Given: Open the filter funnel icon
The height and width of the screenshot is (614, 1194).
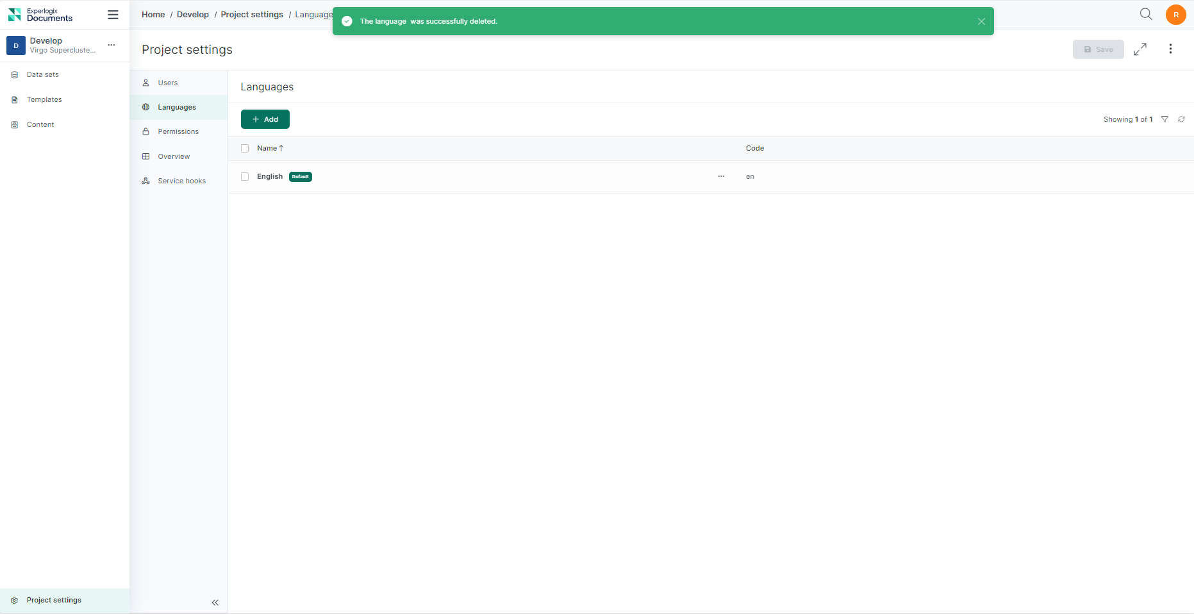Looking at the screenshot, I should click(x=1165, y=119).
